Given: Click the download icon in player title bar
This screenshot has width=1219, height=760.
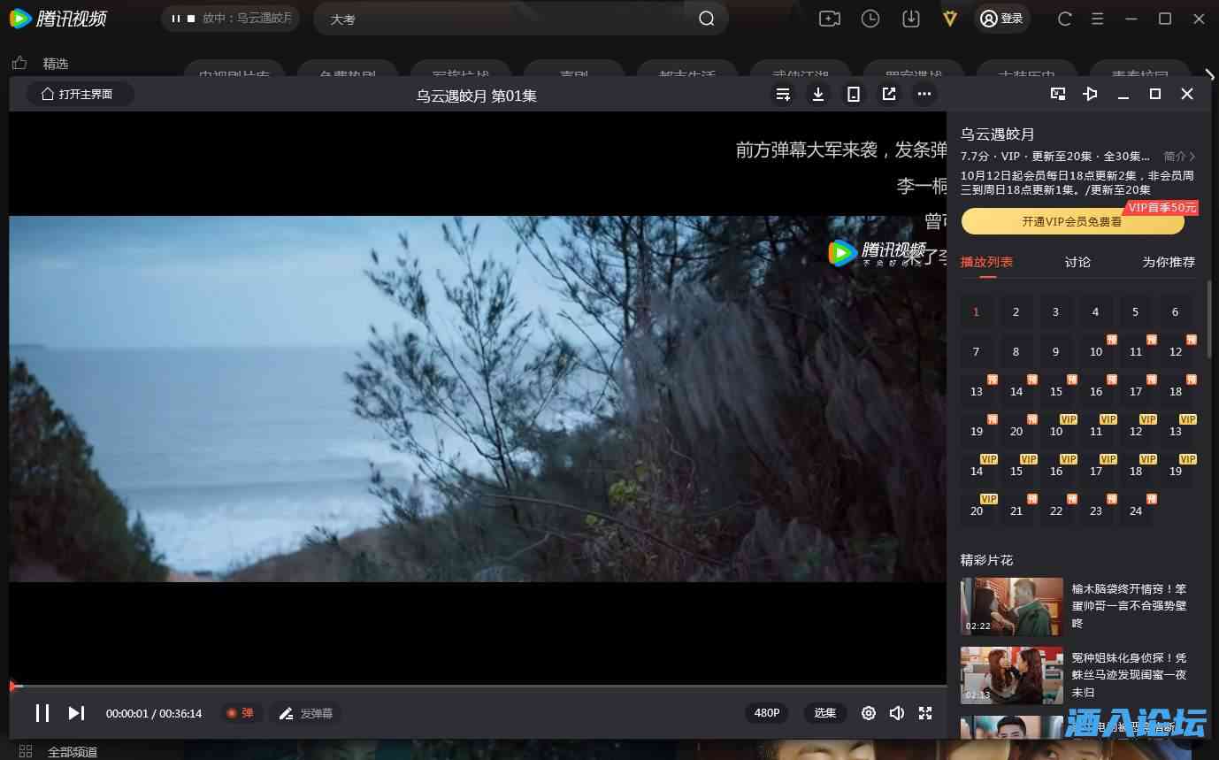Looking at the screenshot, I should tap(818, 94).
